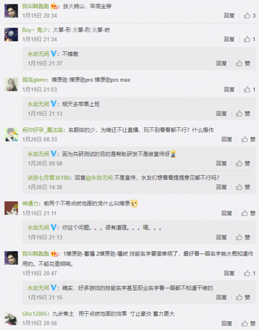
Task: Like 神通力's comment about 燎原
Action: click(248, 213)
